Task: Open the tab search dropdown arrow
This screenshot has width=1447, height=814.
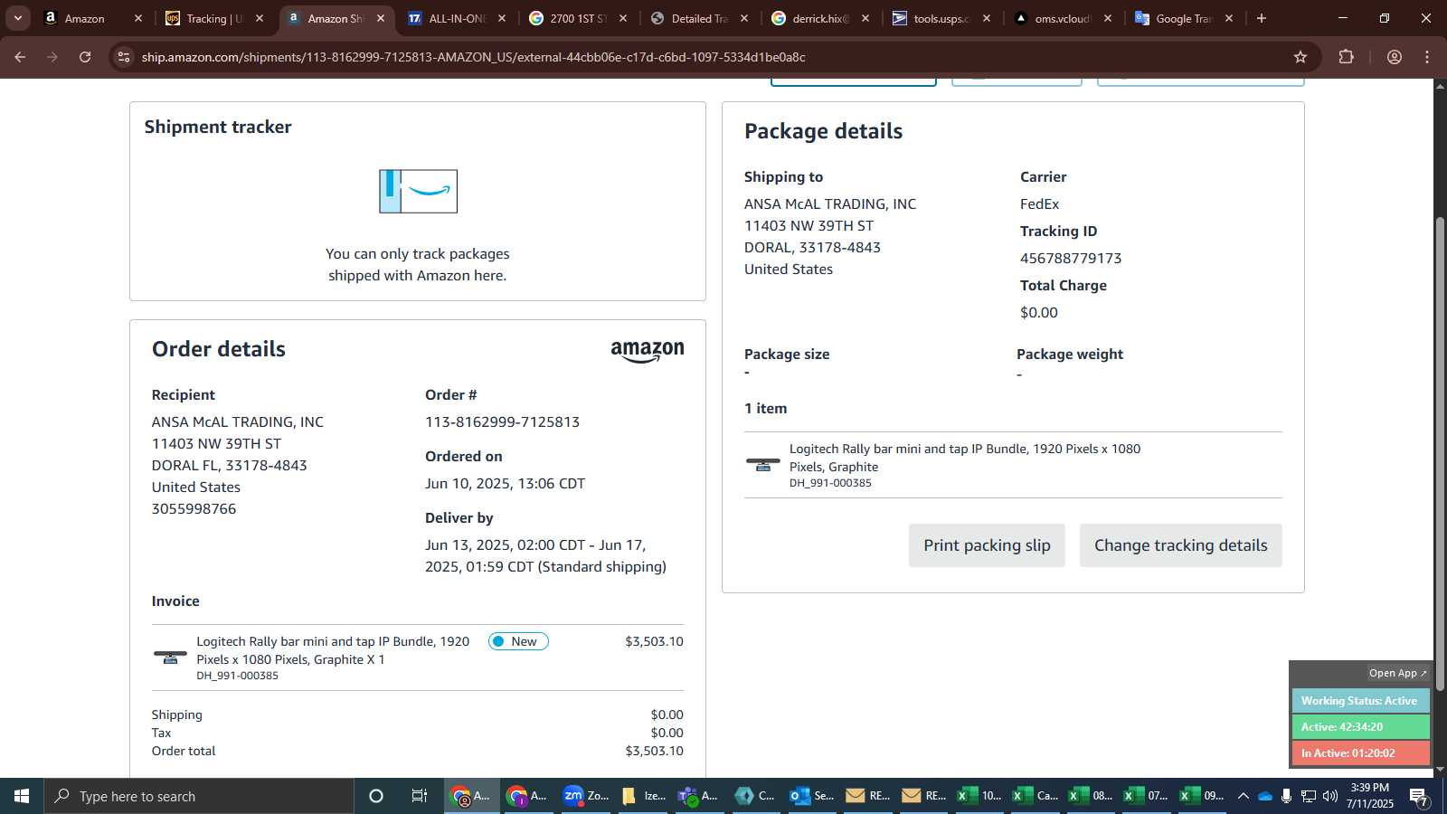Action: tap(17, 18)
